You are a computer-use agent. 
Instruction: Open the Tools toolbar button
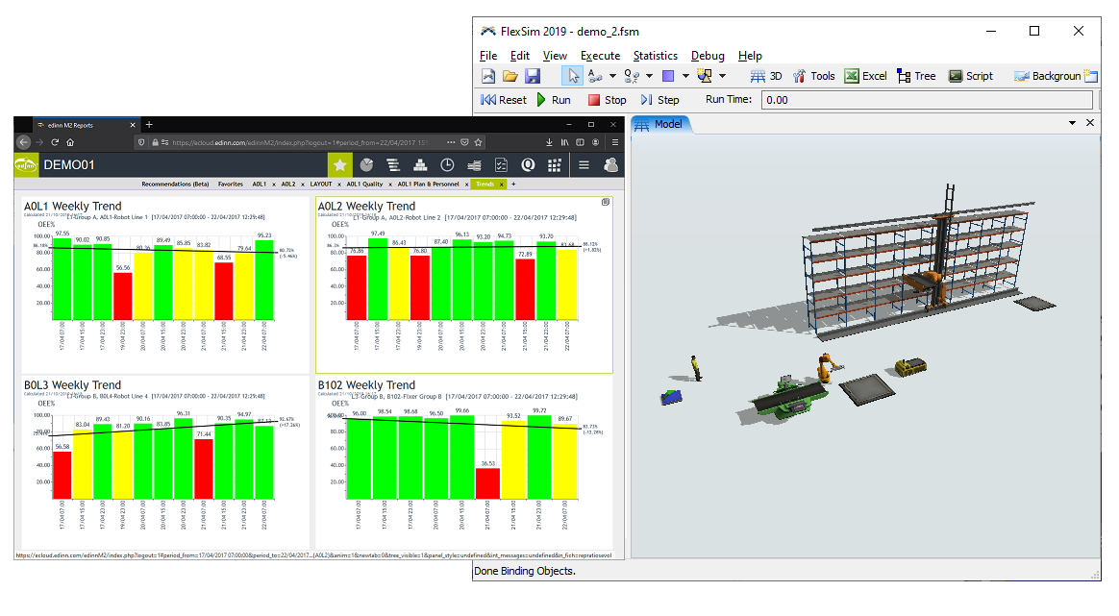(813, 76)
